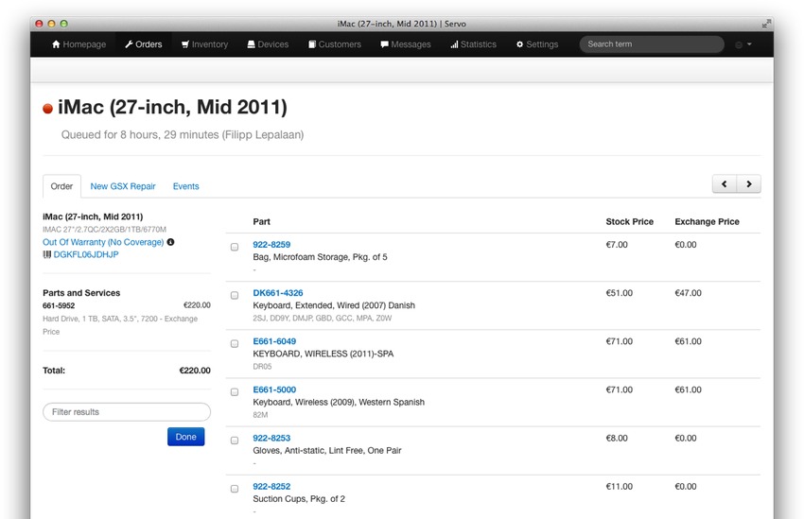This screenshot has height=519, width=804.
Task: Click the Total €220.00 amount
Action: point(195,371)
